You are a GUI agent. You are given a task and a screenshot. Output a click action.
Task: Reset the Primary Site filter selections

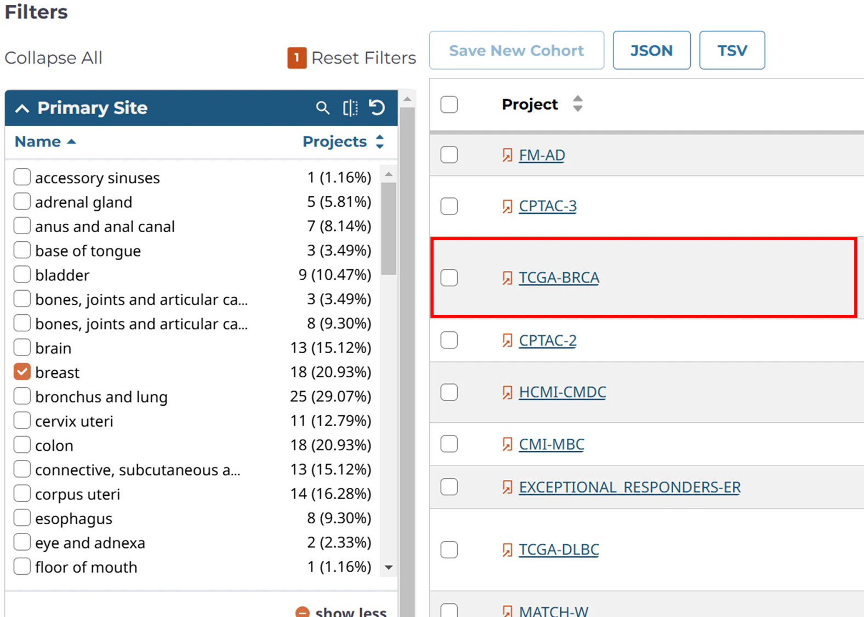[x=377, y=107]
